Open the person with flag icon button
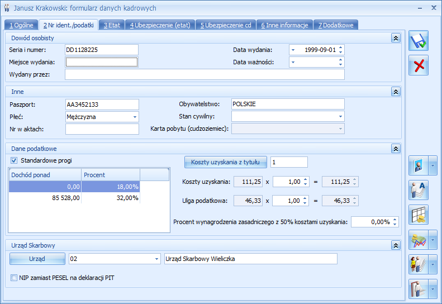 [419, 289]
